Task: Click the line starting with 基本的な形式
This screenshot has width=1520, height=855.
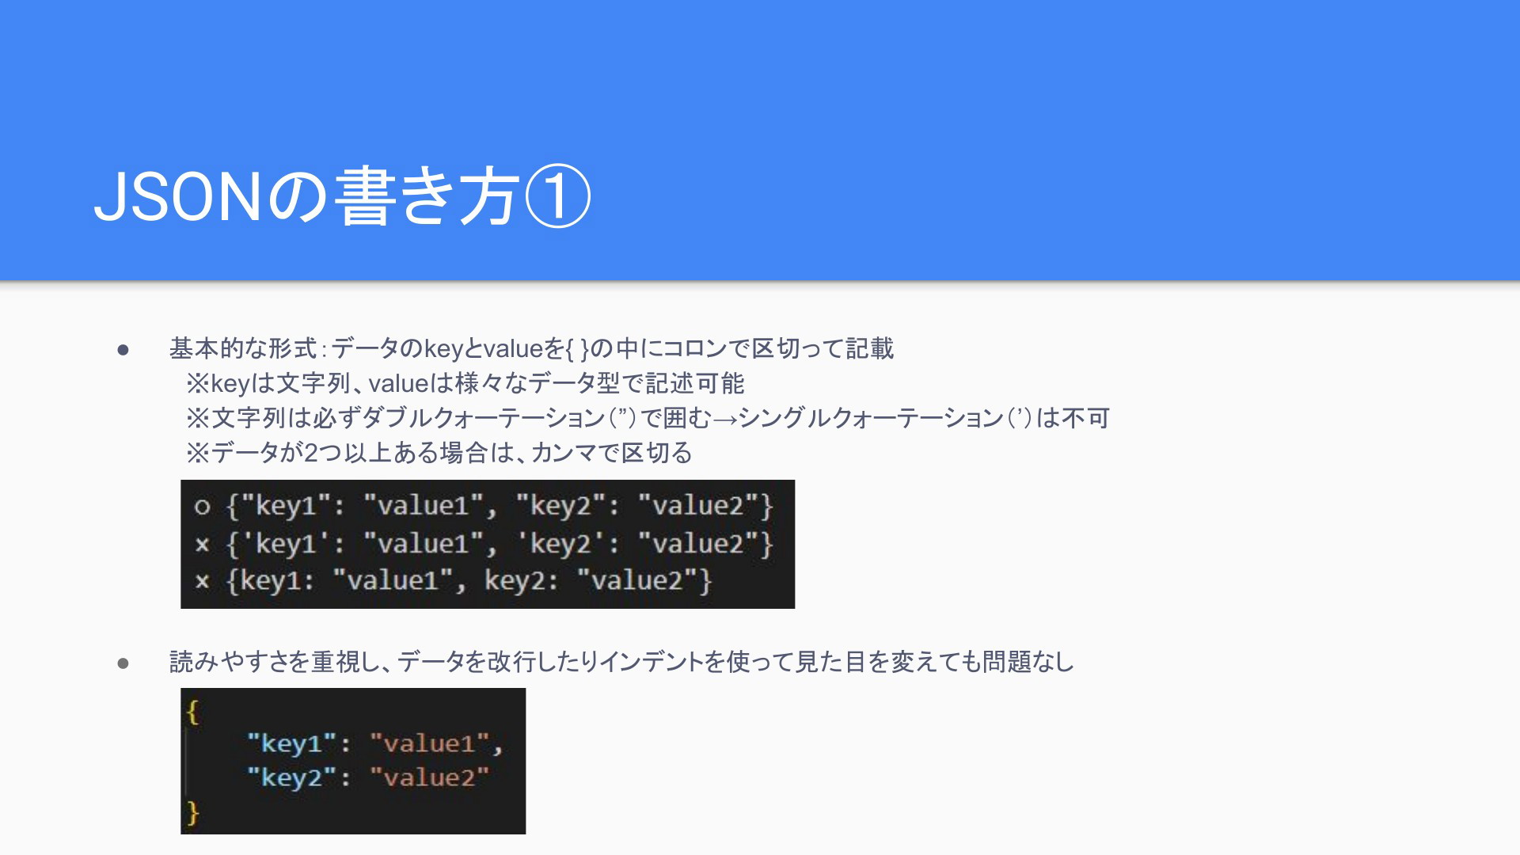Action: pos(530,348)
